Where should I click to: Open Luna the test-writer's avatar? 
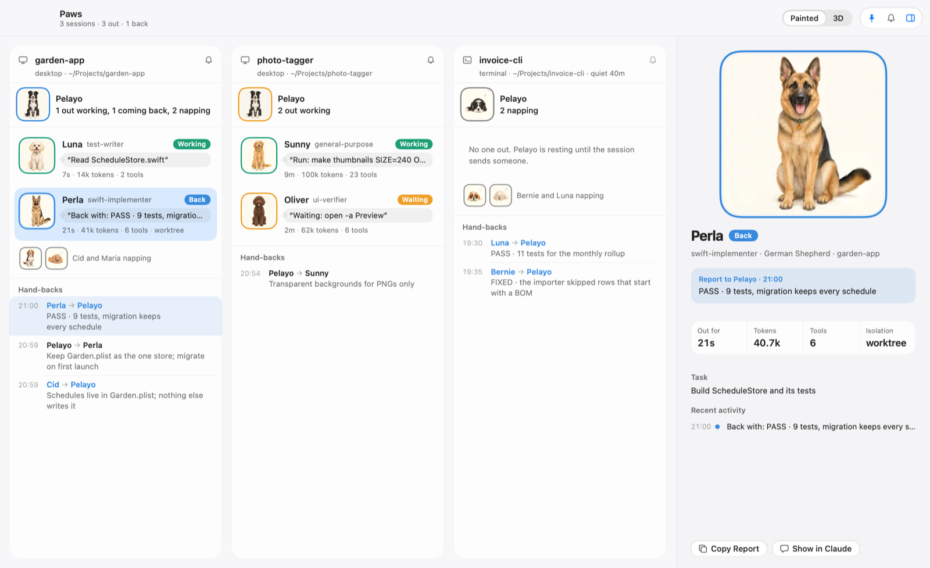coord(37,155)
